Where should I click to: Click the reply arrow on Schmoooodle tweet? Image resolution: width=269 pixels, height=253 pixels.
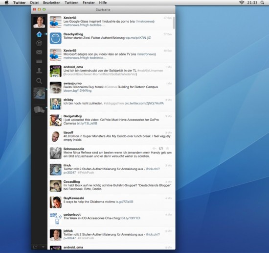pyautogui.click(x=154, y=149)
